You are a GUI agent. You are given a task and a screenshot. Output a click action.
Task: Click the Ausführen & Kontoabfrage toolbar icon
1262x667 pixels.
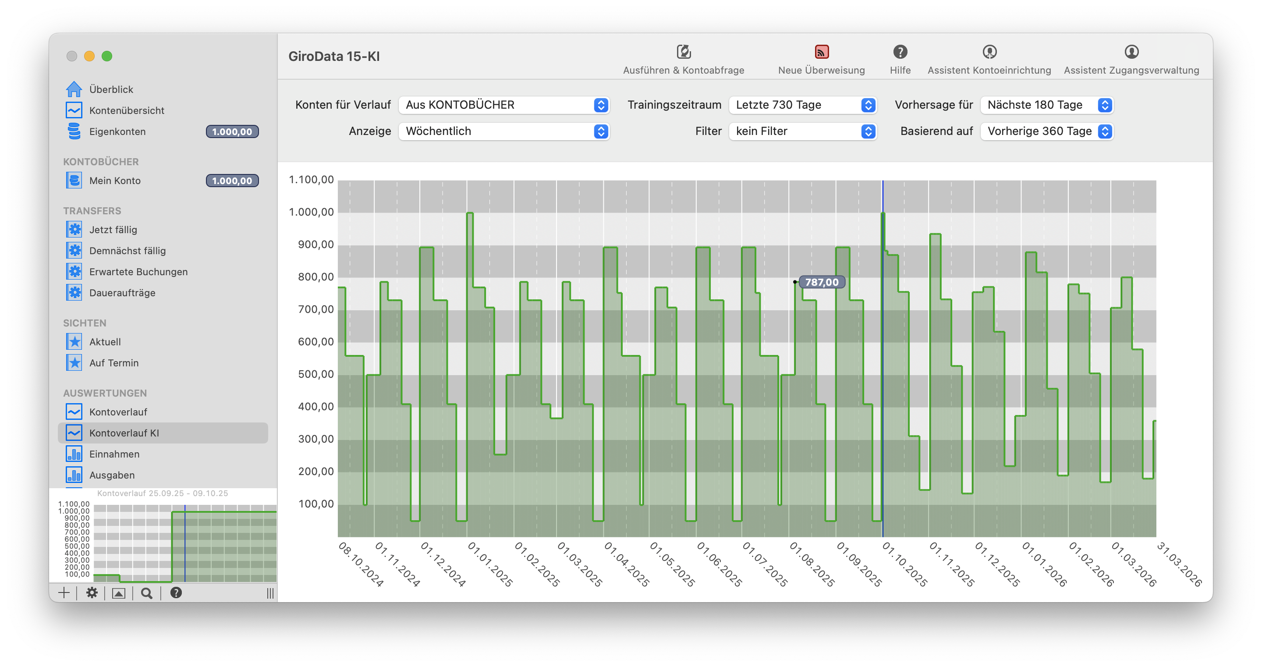(x=684, y=52)
